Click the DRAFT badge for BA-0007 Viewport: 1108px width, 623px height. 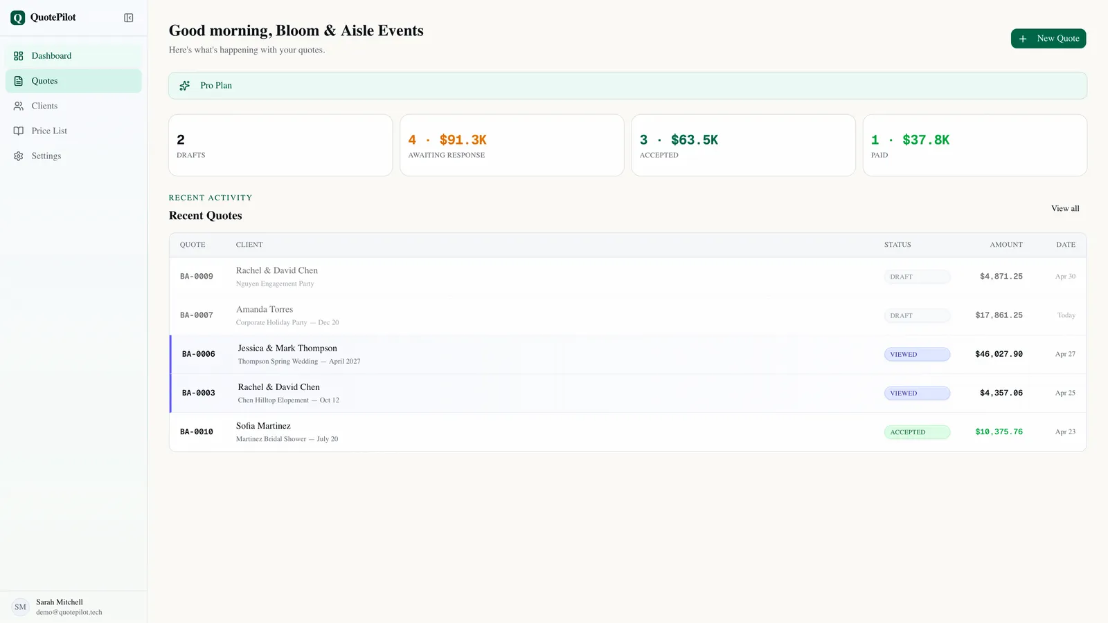(917, 315)
